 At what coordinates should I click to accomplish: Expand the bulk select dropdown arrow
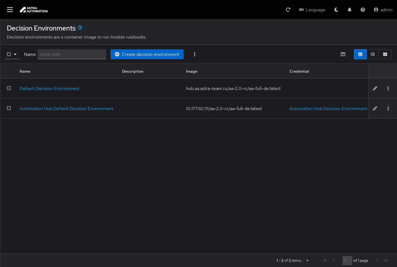[15, 54]
